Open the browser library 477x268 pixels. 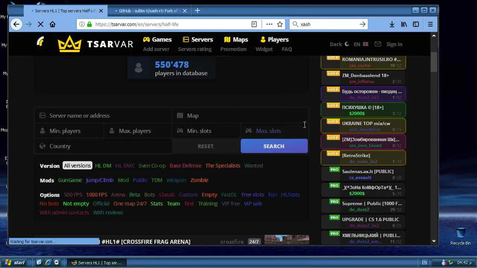(x=404, y=24)
